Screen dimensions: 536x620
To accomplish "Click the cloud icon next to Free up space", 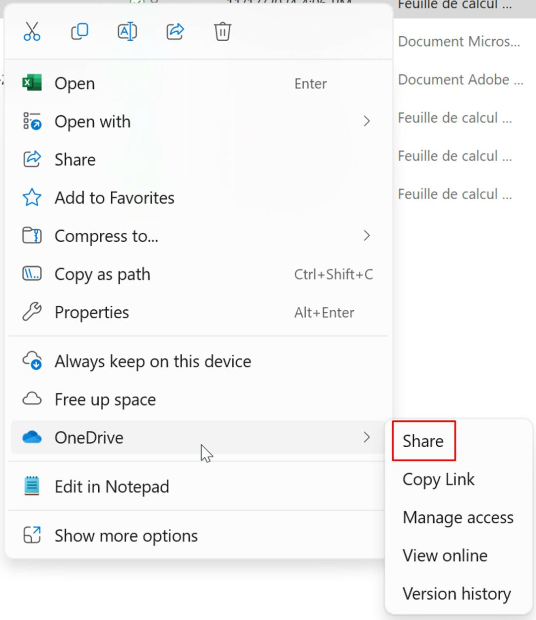I will tap(32, 399).
